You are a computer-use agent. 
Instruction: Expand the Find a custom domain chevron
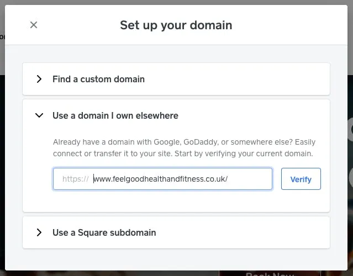coord(39,79)
